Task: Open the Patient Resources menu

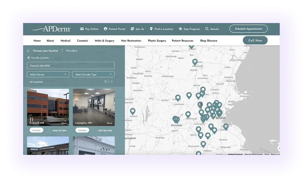Action: pos(182,40)
